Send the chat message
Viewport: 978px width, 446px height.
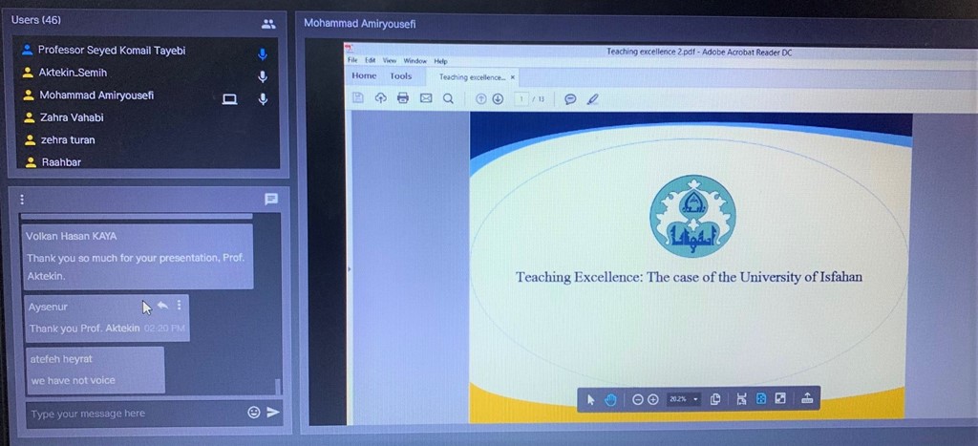pos(273,413)
